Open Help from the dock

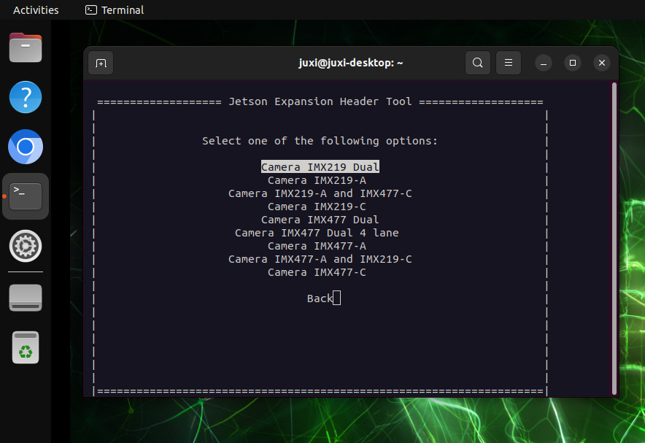26,98
